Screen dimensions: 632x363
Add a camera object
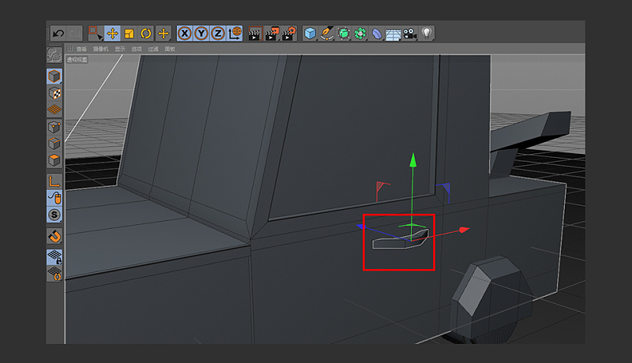410,33
